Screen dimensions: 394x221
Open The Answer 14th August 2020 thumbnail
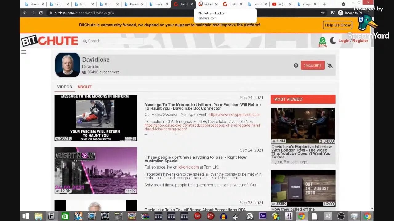[x=303, y=188]
